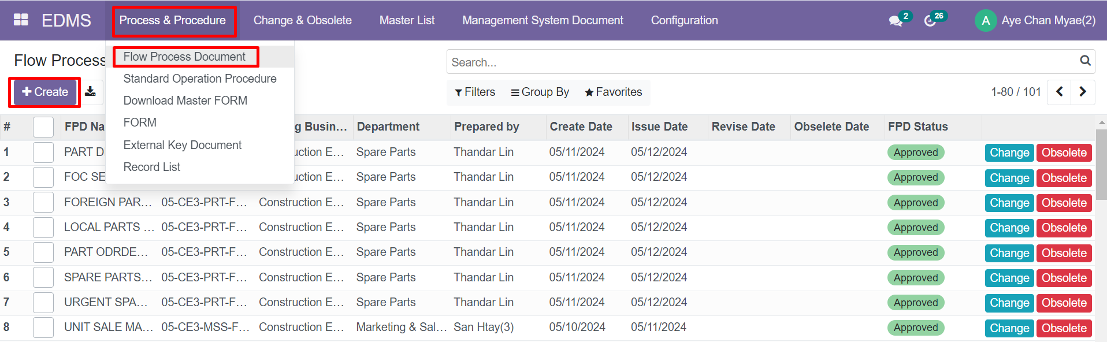The width and height of the screenshot is (1107, 342).
Task: Select checkbox for URGENT SPA… row
Action: 43,303
